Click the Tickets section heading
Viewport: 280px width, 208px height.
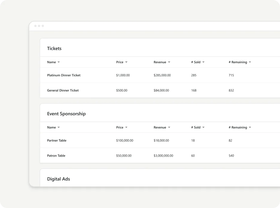point(54,48)
